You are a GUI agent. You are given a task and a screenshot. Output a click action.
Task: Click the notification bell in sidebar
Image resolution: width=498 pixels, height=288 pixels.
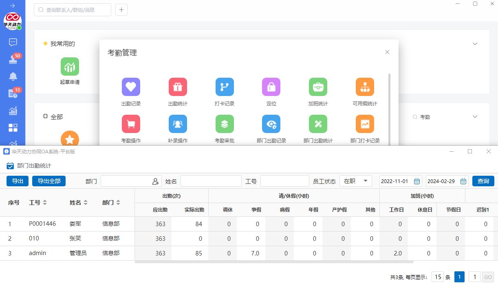[x=13, y=76]
